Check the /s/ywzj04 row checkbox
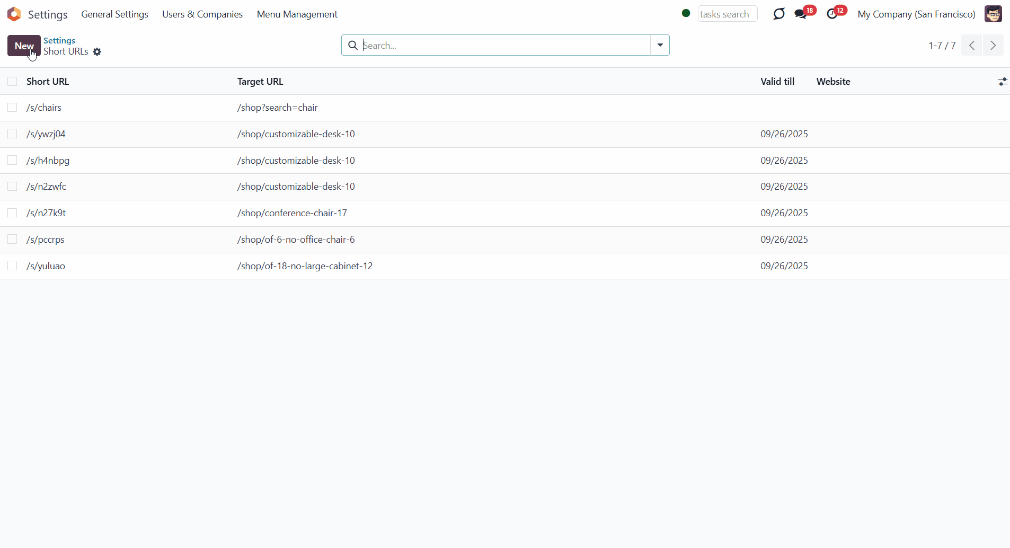Viewport: 1010px width, 548px height. pyautogui.click(x=12, y=134)
